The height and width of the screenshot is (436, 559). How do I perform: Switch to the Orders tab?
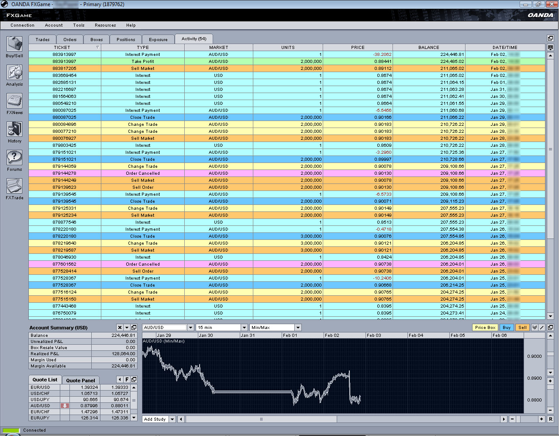click(70, 39)
